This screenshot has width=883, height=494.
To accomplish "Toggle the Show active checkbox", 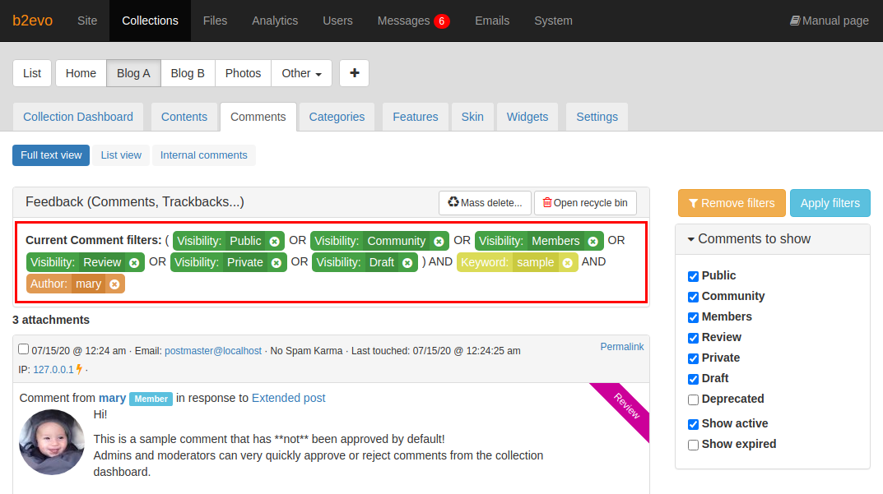I will tap(693, 424).
